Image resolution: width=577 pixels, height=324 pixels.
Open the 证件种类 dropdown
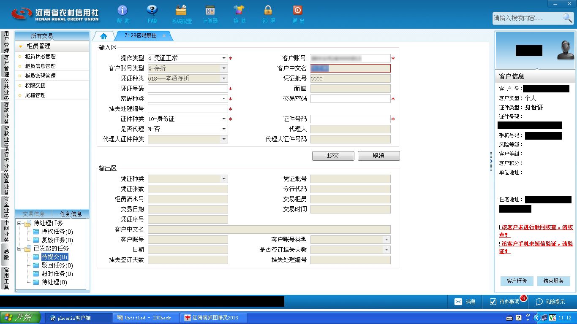(x=224, y=119)
